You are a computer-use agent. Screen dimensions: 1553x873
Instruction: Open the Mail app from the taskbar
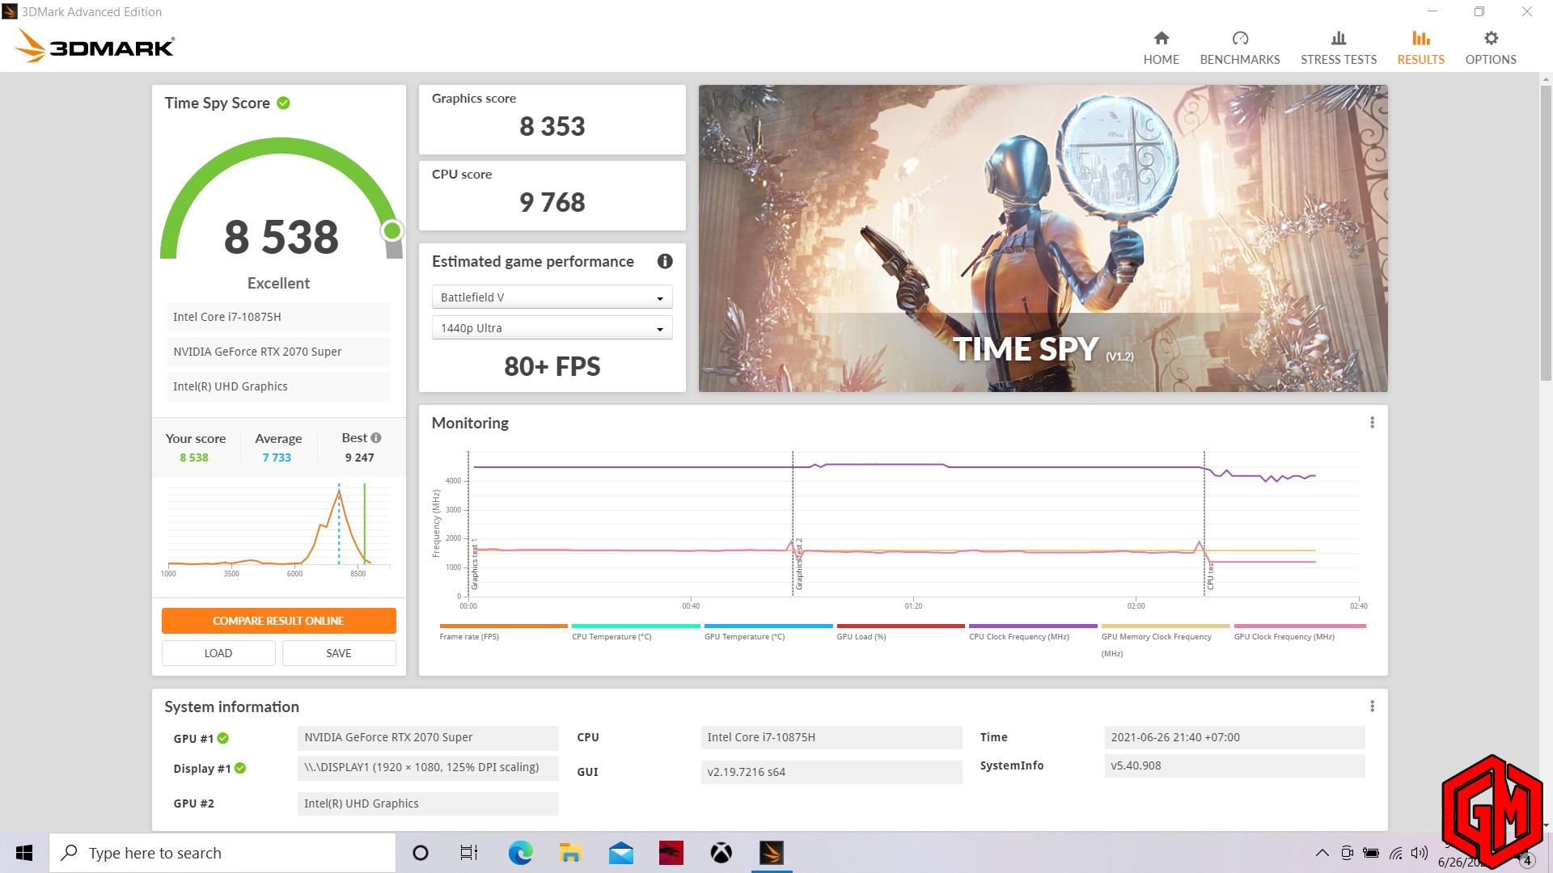point(620,853)
